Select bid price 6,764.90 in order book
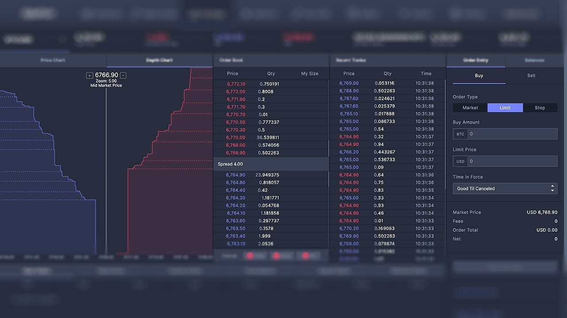567x318 pixels. tap(236, 175)
